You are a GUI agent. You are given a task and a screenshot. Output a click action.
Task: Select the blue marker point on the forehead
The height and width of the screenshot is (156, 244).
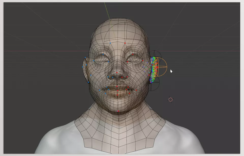pyautogui.click(x=110, y=43)
